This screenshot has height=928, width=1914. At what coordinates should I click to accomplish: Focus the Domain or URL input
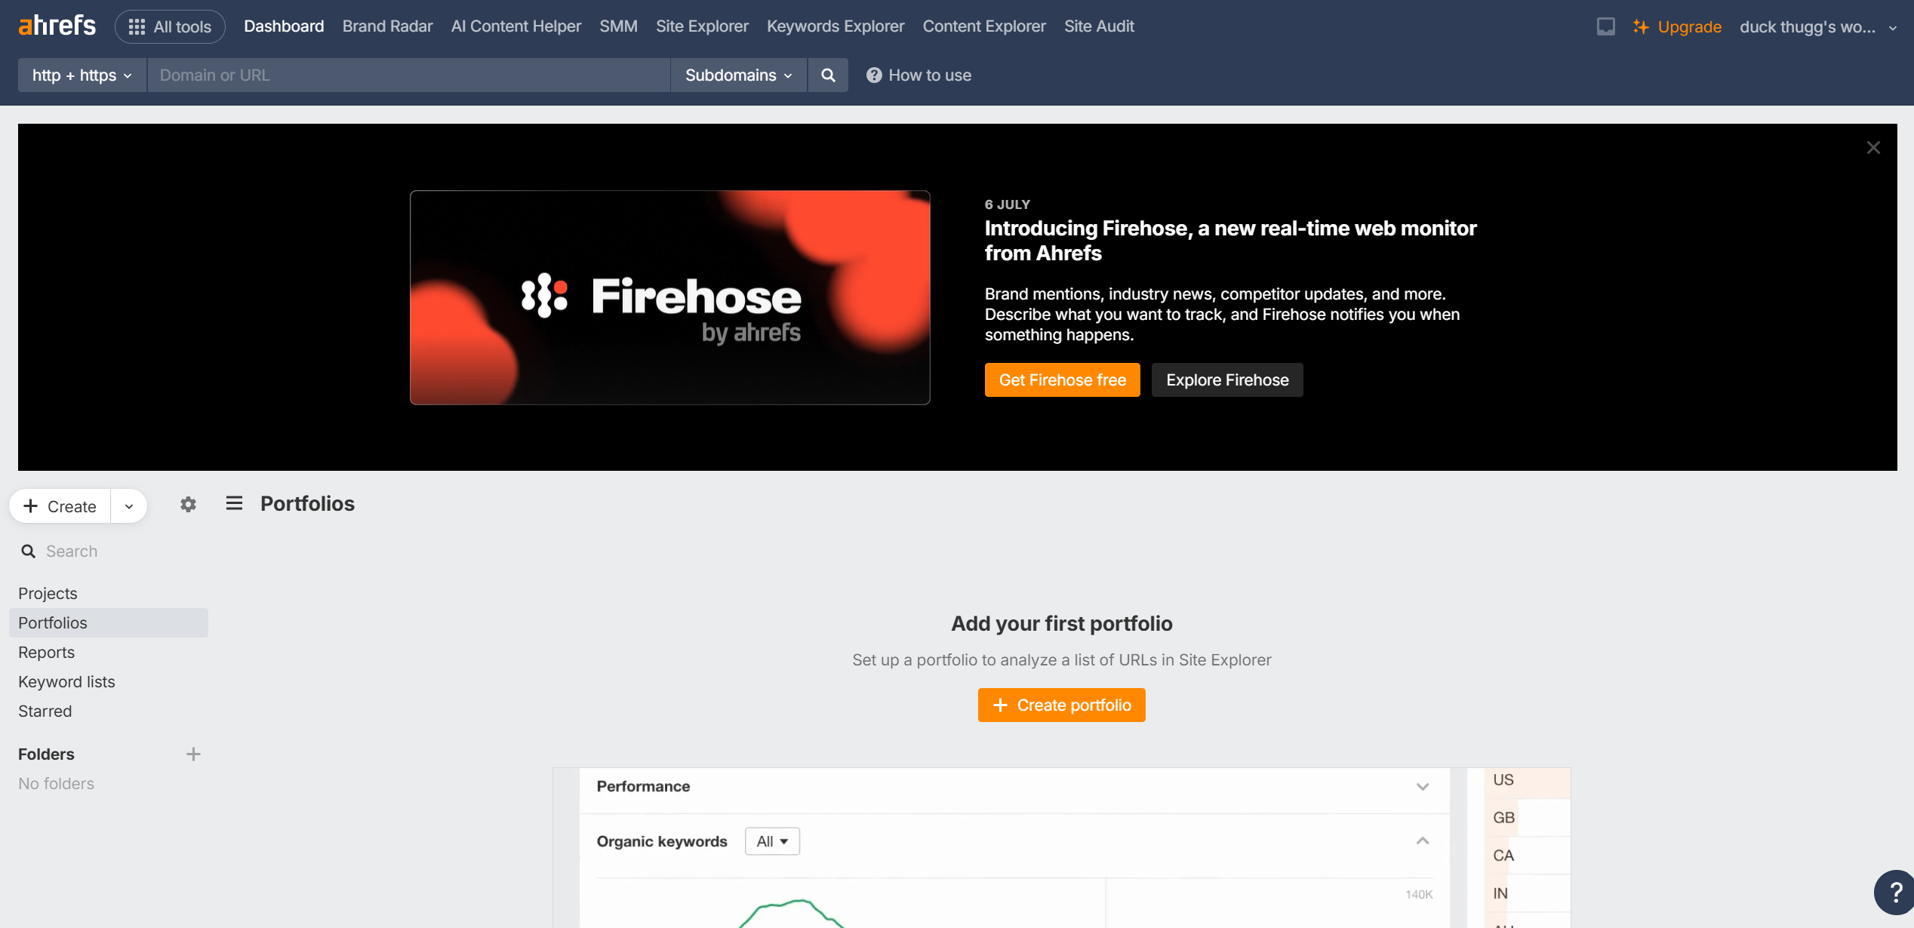[408, 75]
